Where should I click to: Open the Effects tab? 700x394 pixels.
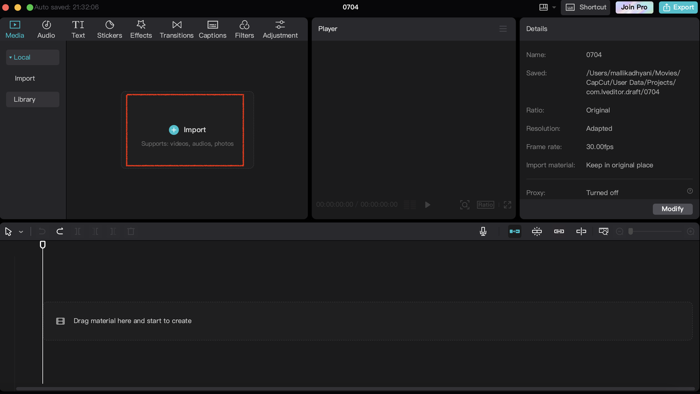point(141,29)
